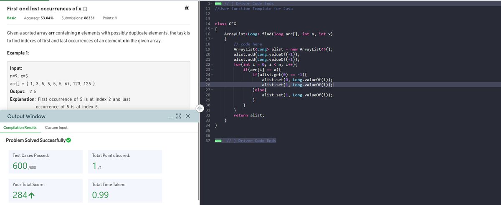Expand the folded driver code at line 1

tap(212, 4)
